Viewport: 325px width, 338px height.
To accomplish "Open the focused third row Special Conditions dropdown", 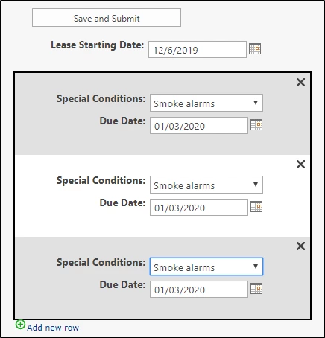I will tap(206, 267).
